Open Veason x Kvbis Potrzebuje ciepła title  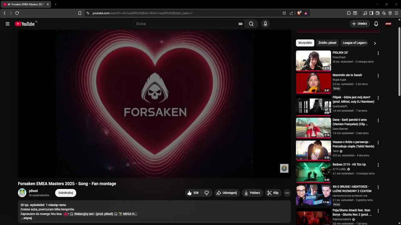pos(353,144)
